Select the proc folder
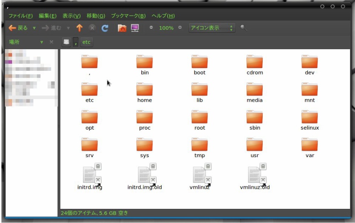The height and width of the screenshot is (223, 355). click(x=145, y=117)
